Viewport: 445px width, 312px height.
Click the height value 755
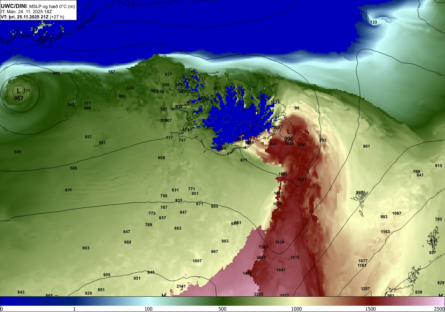point(164,196)
